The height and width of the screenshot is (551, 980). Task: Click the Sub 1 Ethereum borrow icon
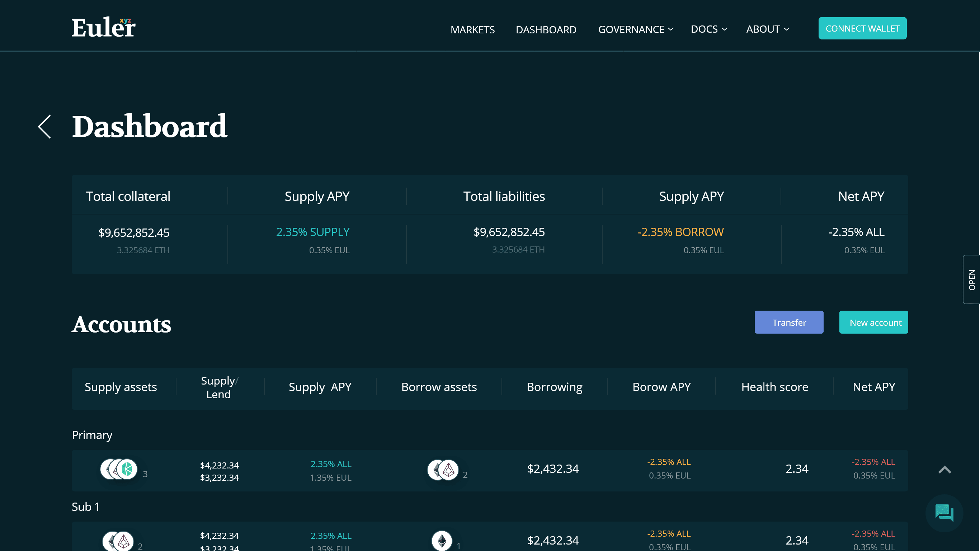point(442,540)
